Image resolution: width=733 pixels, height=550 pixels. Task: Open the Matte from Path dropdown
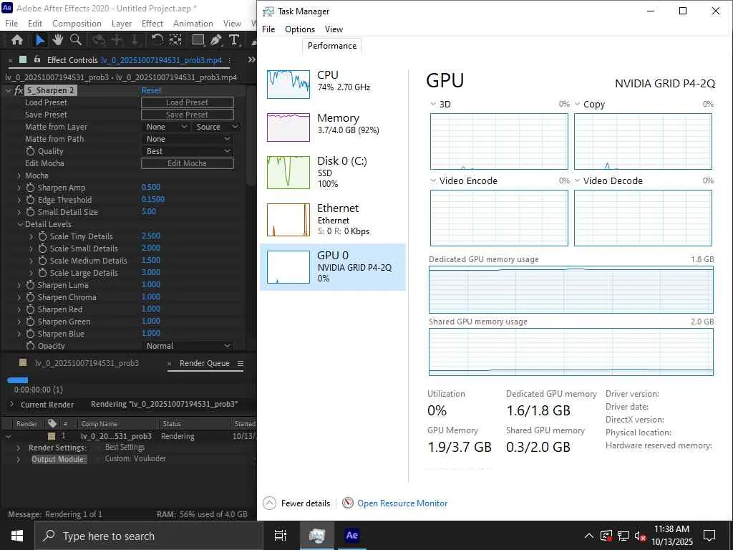[x=188, y=139]
